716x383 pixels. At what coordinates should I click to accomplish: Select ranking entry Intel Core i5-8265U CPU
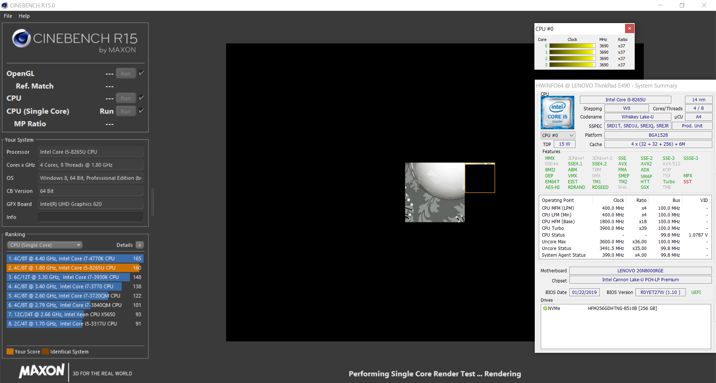75,268
